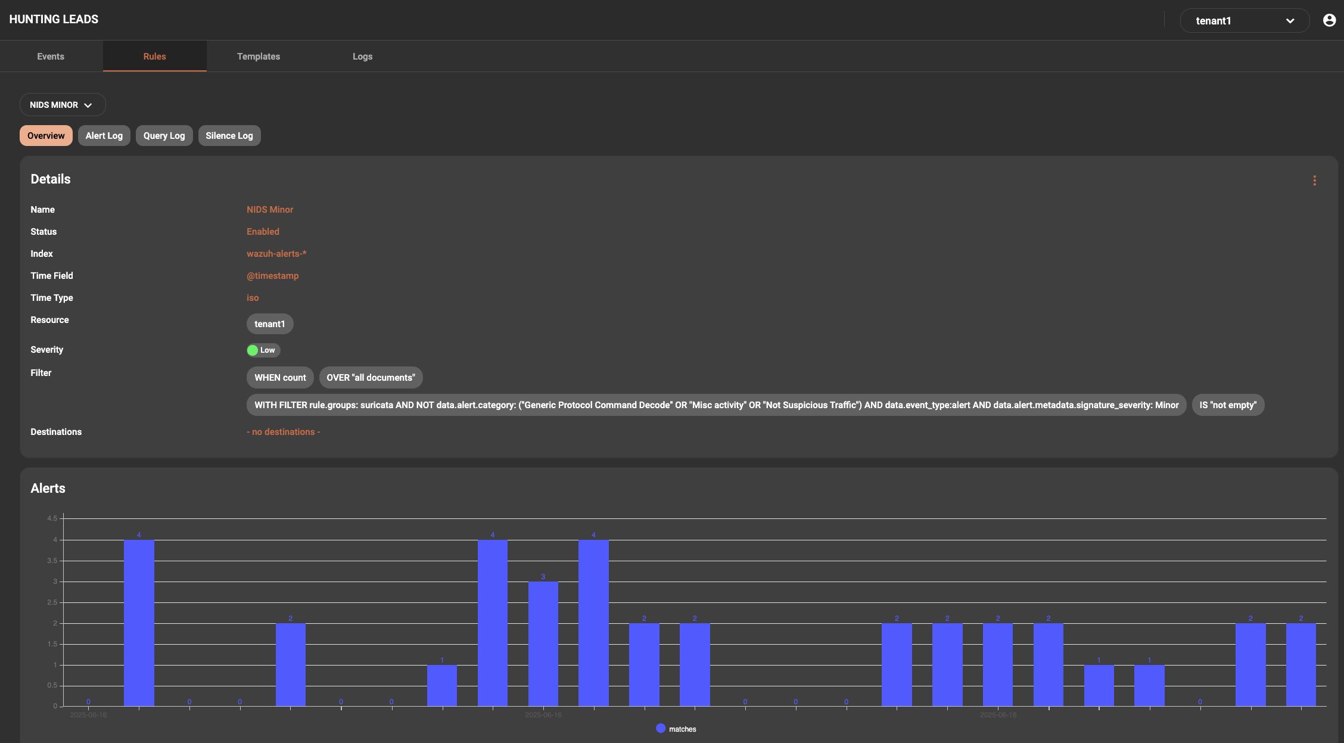Switch to the Events tab
The height and width of the screenshot is (743, 1344).
tap(51, 57)
